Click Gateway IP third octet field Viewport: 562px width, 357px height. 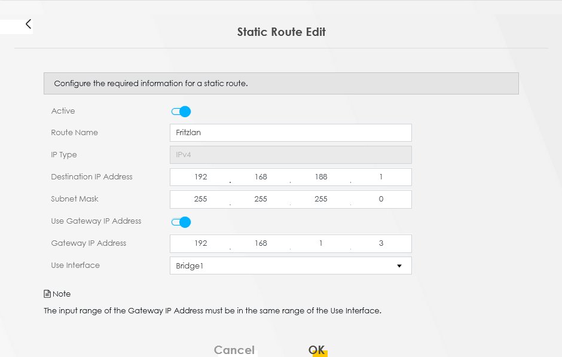320,243
